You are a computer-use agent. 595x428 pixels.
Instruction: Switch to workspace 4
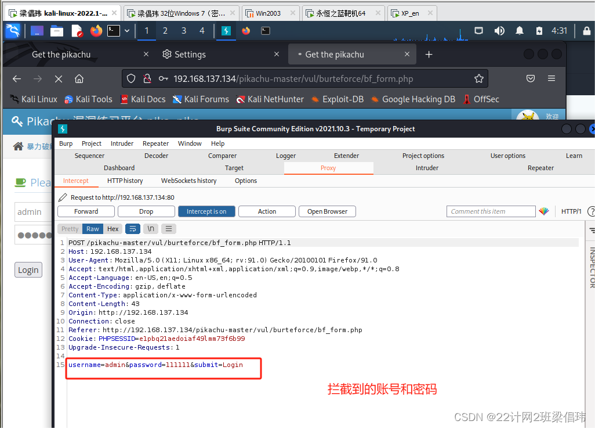[202, 31]
